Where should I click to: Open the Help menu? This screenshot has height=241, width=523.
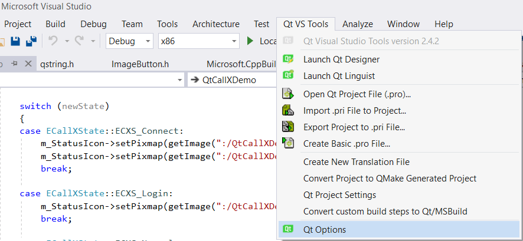[444, 24]
